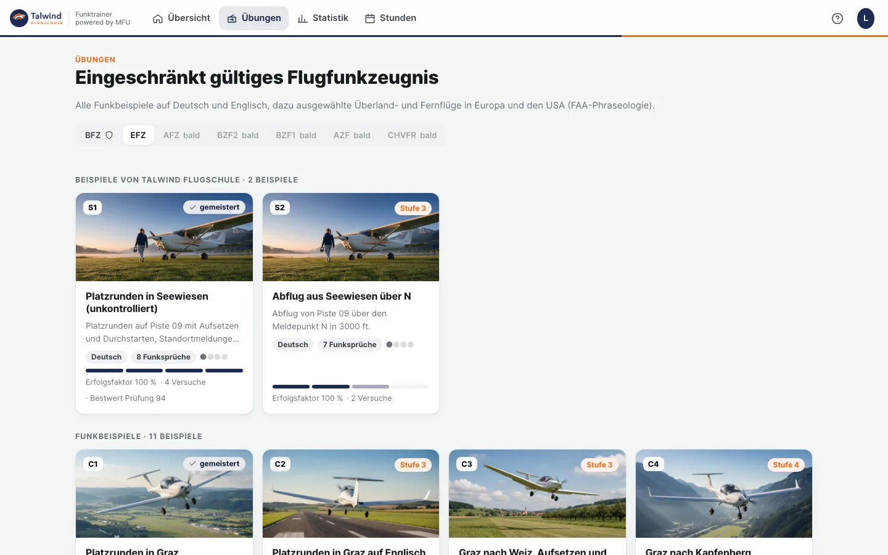
Task: Click the Stufe 3 badge on card S2
Action: click(413, 208)
